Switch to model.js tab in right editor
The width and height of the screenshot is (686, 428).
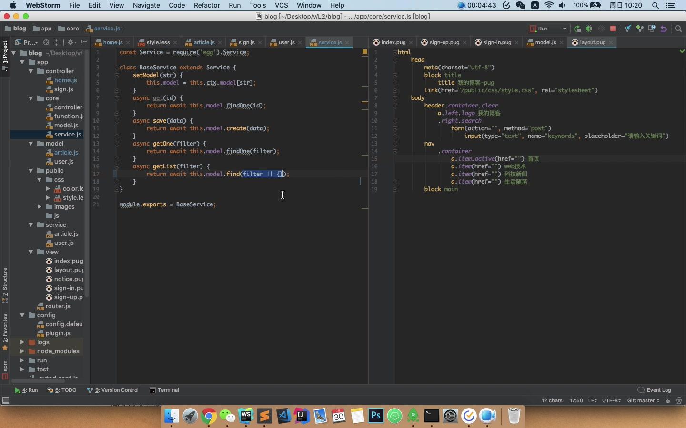(545, 42)
